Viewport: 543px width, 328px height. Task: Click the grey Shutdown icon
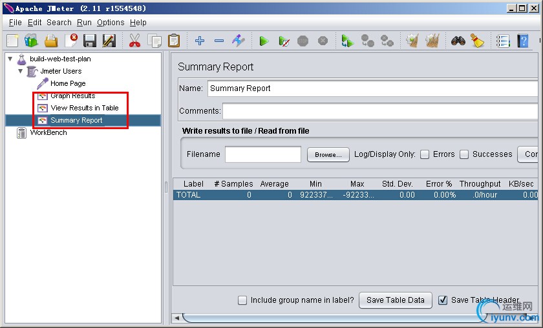(x=323, y=41)
